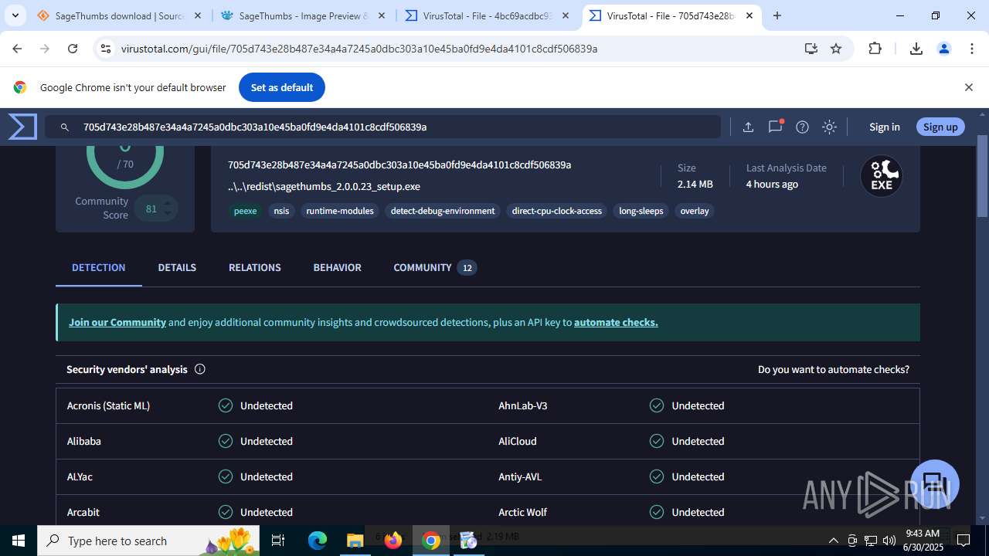989x556 pixels.
Task: Click the Sign in link
Action: pos(884,127)
